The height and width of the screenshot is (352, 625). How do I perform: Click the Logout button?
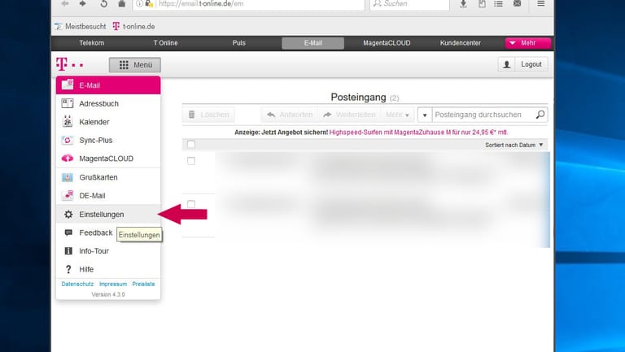pyautogui.click(x=531, y=64)
